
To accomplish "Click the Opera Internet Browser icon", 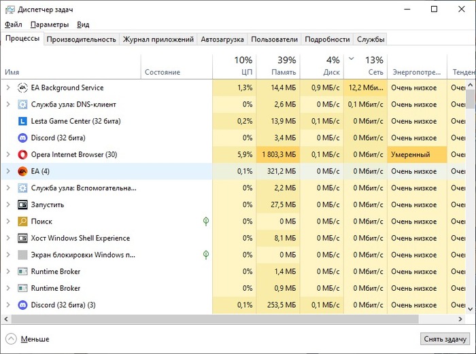I will 22,154.
